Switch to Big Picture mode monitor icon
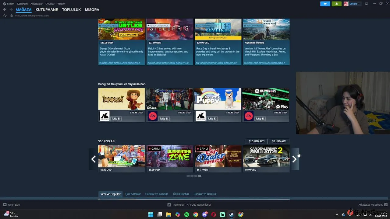The width and height of the screenshot is (390, 219). [x=367, y=4]
